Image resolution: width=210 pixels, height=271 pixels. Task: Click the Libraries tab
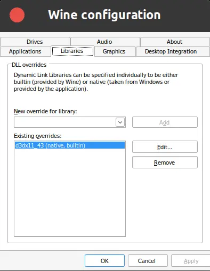[72, 51]
